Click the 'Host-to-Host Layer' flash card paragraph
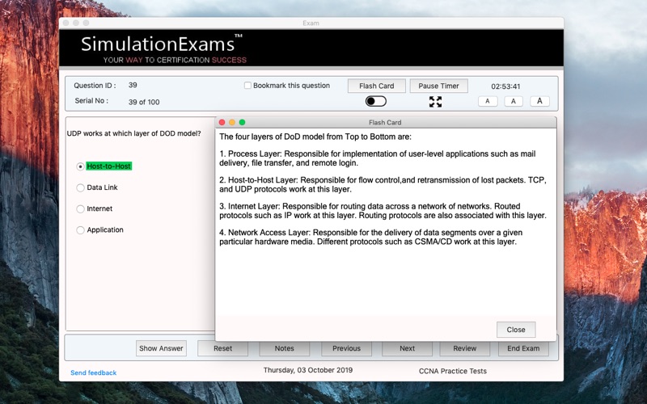The width and height of the screenshot is (647, 404). tap(383, 185)
